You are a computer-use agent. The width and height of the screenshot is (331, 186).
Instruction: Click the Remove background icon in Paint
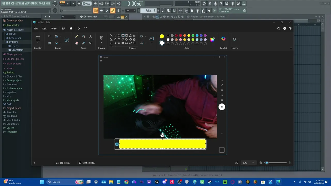[x=49, y=43]
